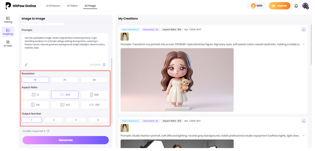This screenshot has height=151, width=315.
Task: Click the credits required help icon
Action: (48, 131)
